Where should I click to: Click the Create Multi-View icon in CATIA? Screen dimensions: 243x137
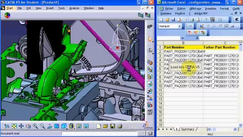[x=57, y=126]
